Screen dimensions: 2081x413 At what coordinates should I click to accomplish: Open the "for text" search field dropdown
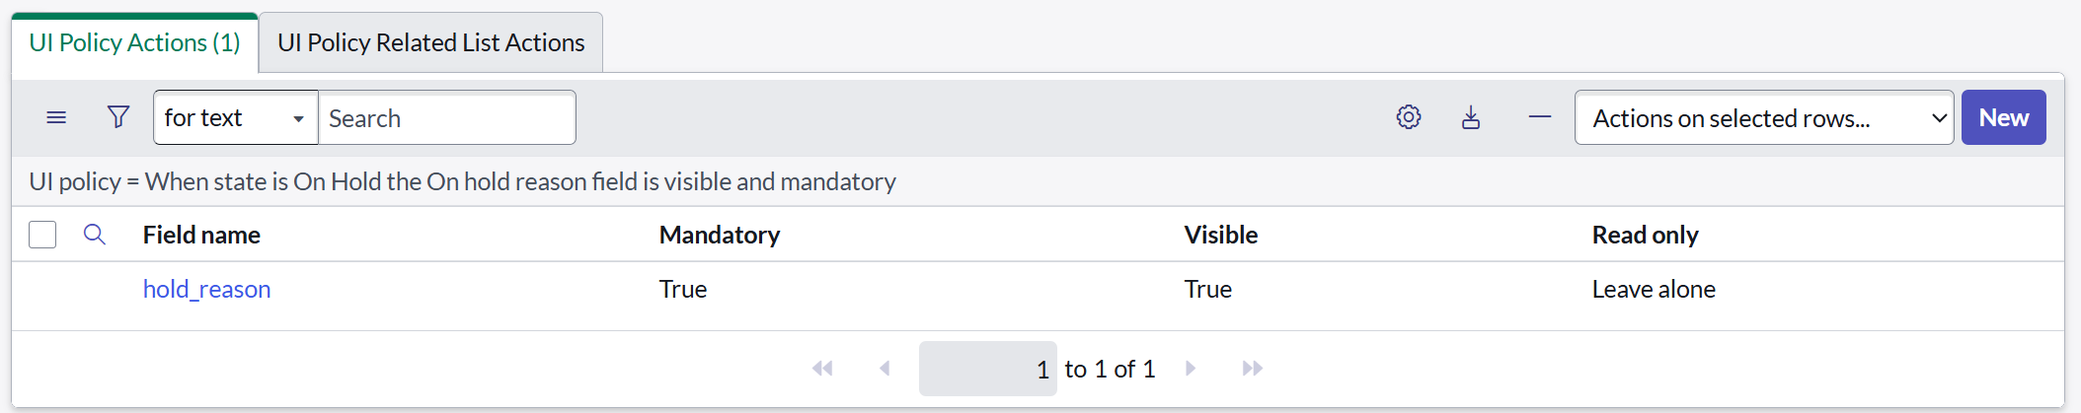[235, 117]
